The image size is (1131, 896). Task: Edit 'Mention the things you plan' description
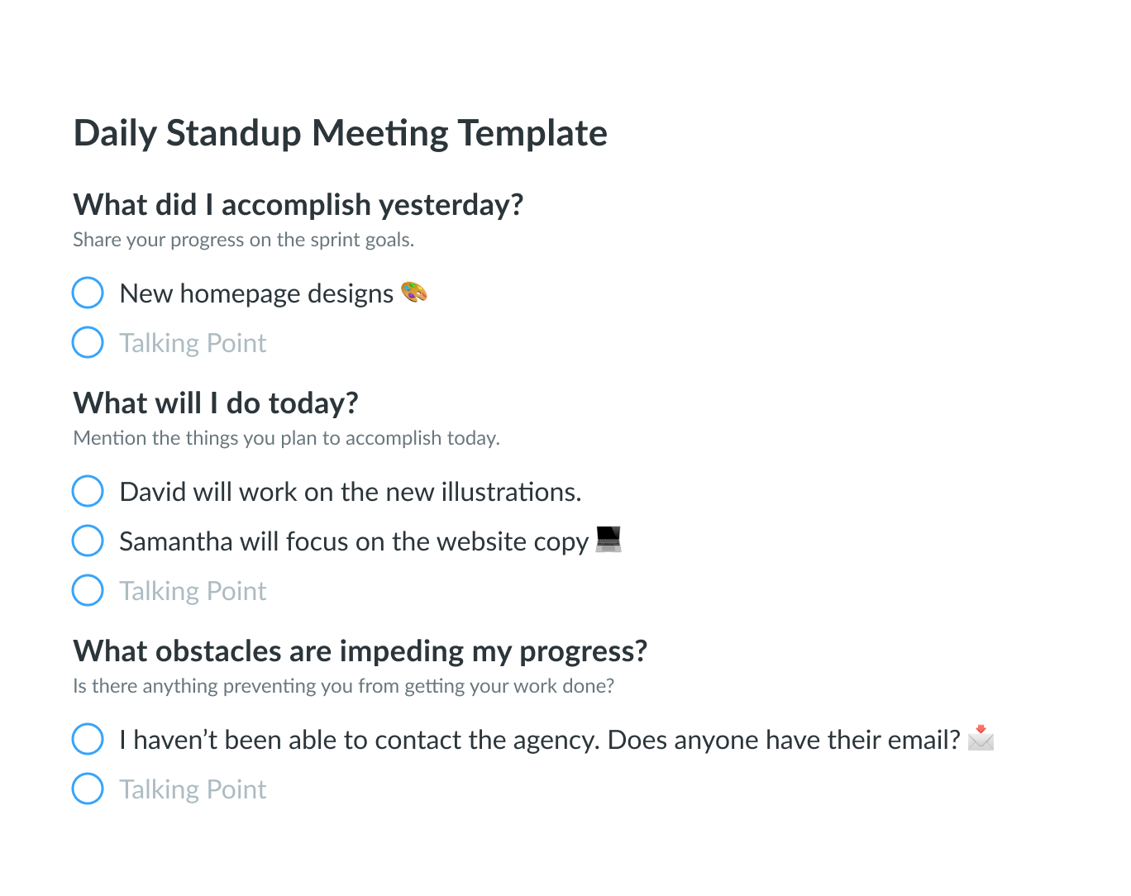click(287, 438)
